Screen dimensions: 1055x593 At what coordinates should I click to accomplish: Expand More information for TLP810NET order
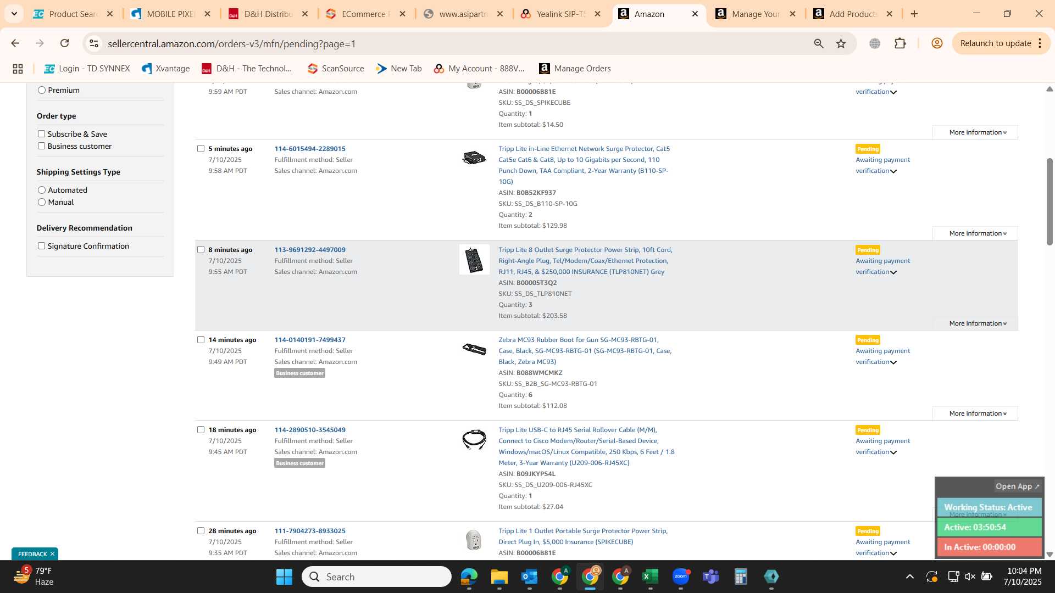pos(975,323)
